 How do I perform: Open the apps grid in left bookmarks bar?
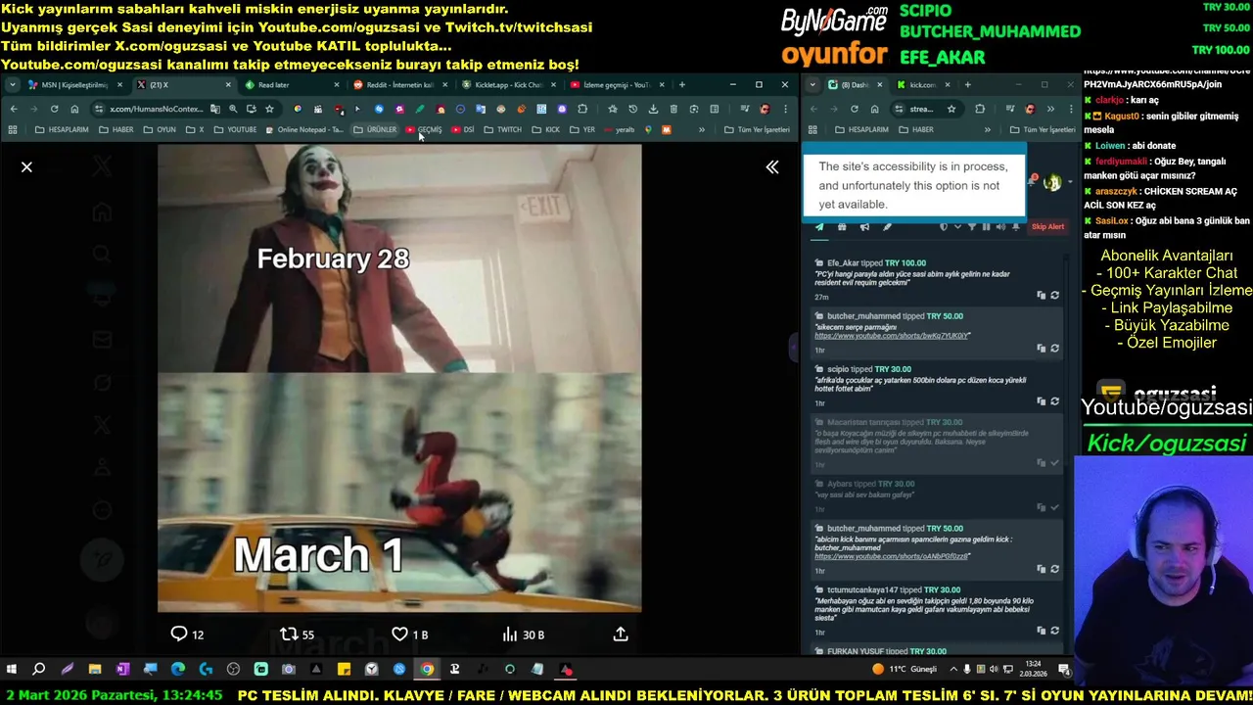pos(13,129)
